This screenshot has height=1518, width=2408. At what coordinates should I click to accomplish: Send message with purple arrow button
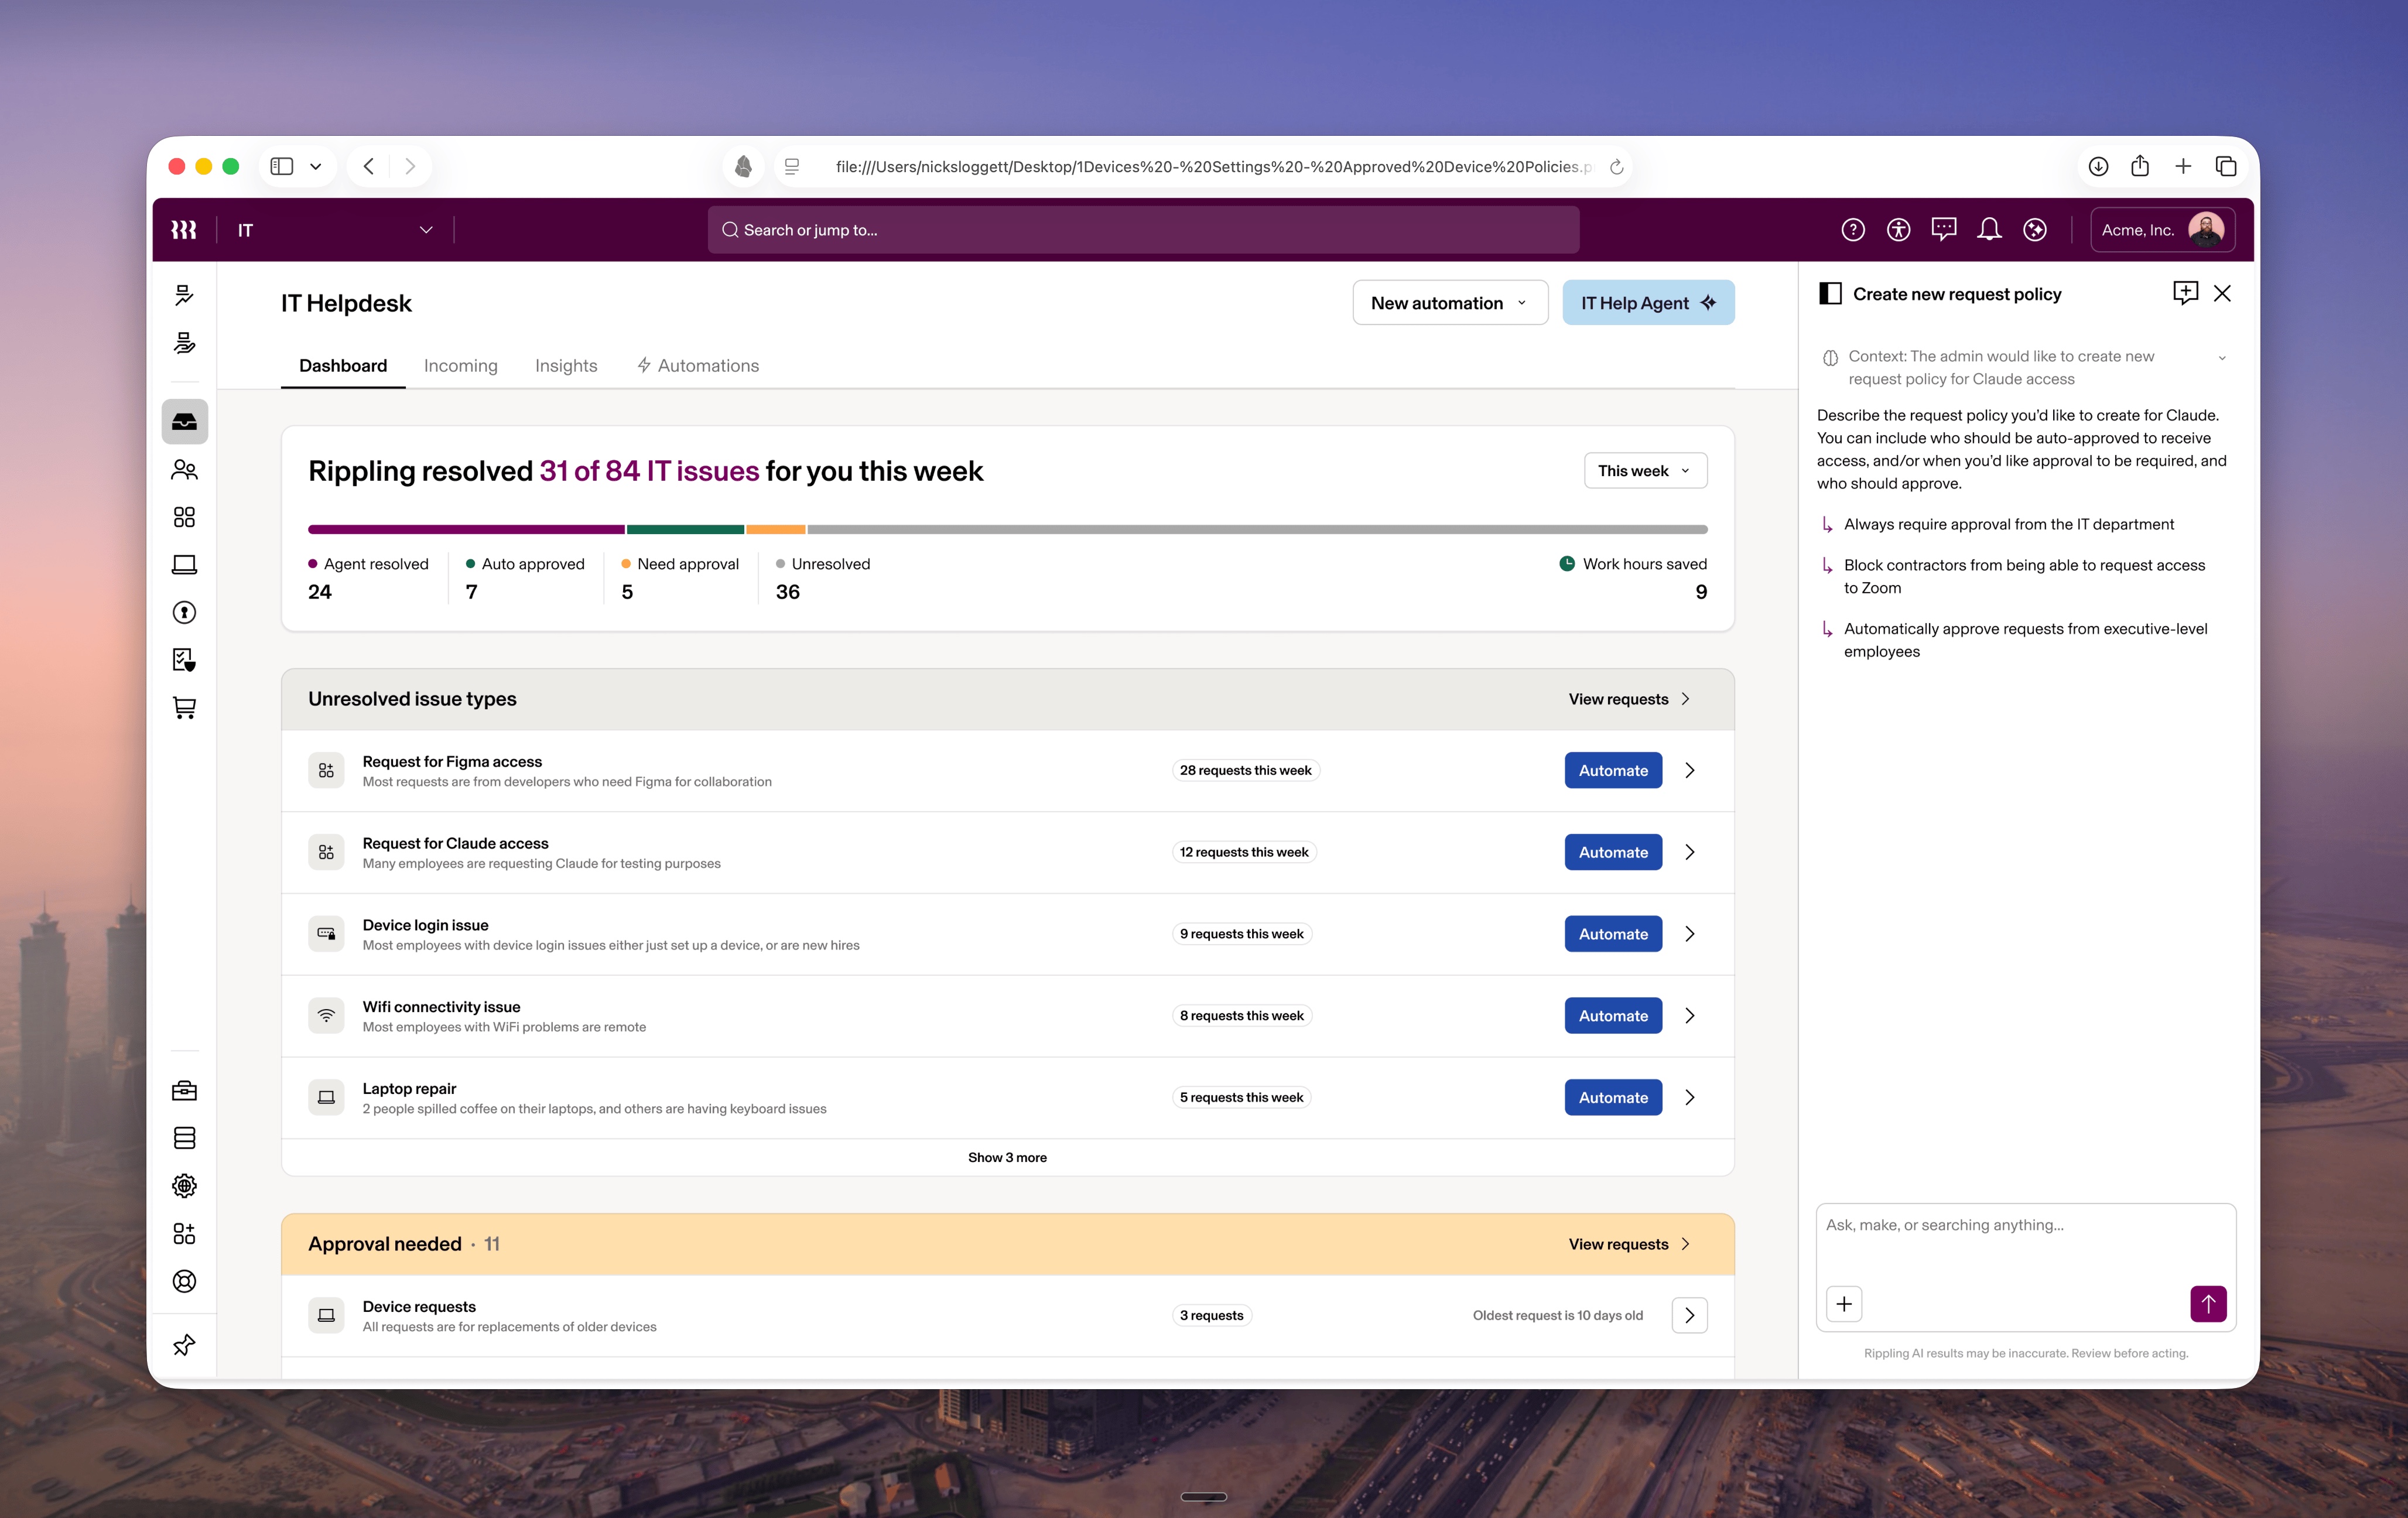tap(2208, 1304)
